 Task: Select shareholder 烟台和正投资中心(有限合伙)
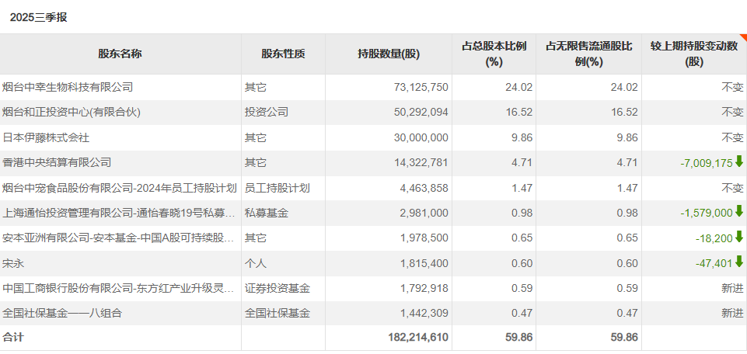tap(72, 113)
